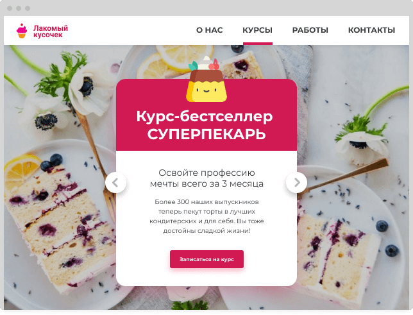Show the previous slide with left arrow

pyautogui.click(x=115, y=182)
